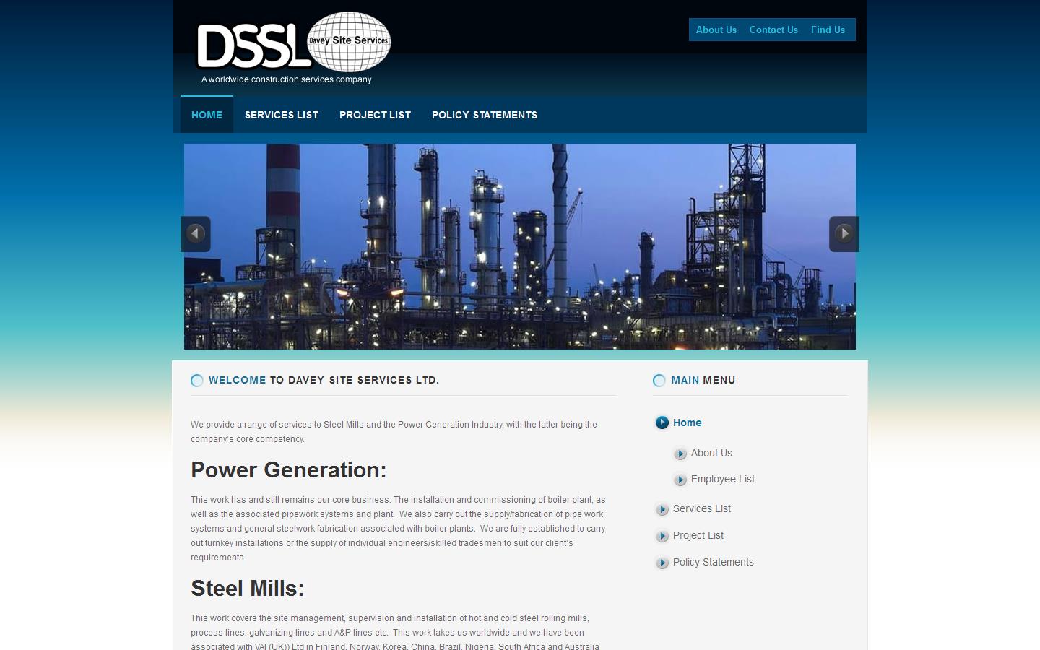Click the arrow bullet next to Policy Statements
1040x650 pixels.
point(662,563)
